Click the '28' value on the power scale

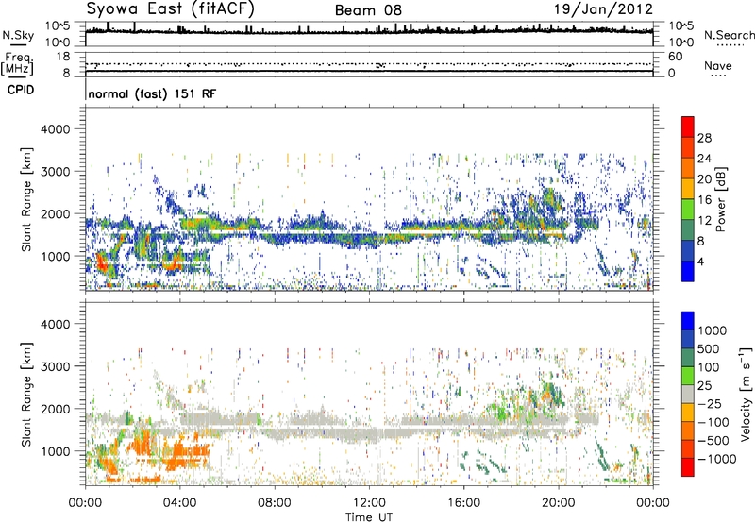tap(704, 138)
